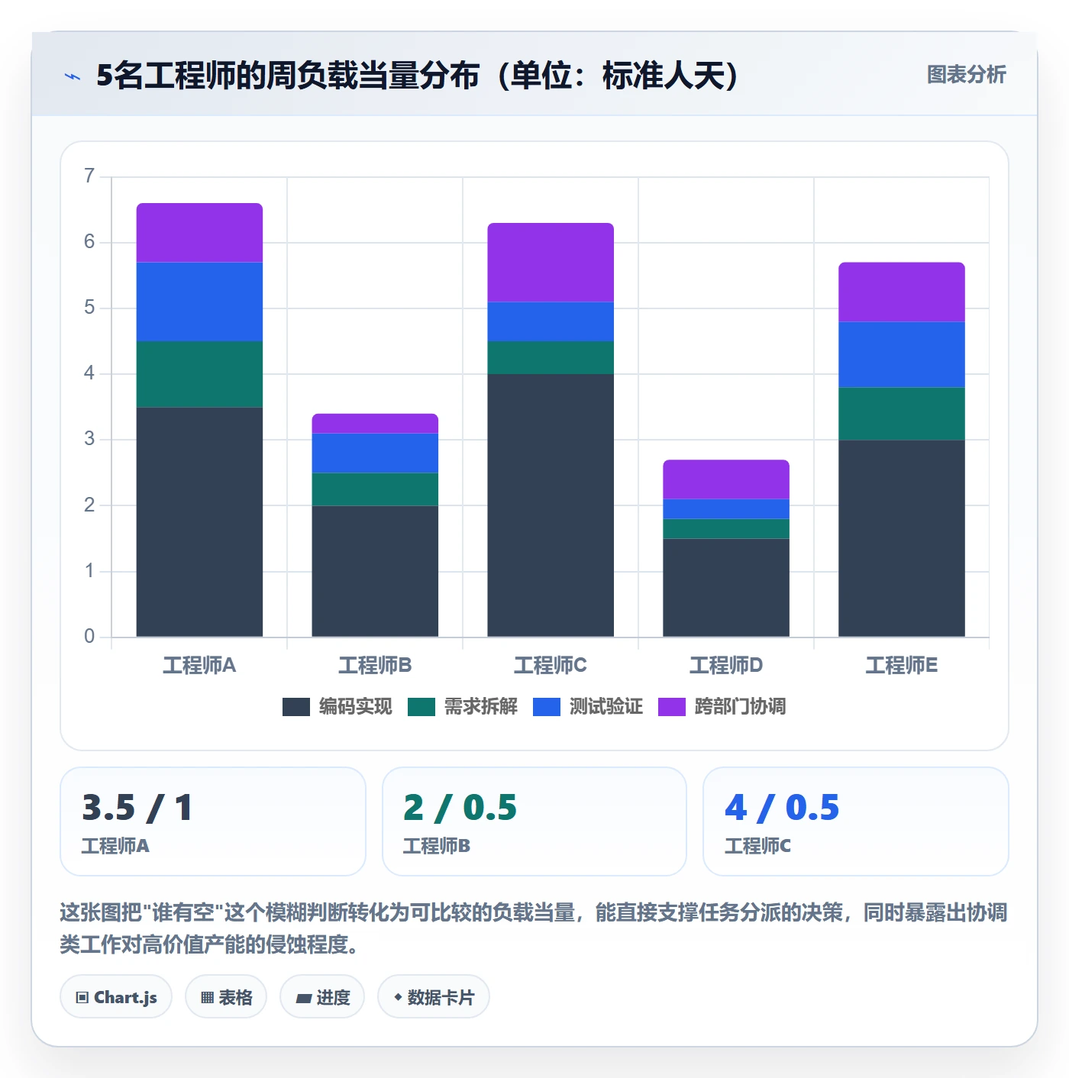This screenshot has width=1069, height=1078.
Task: Click the 4 / 0.5 value
Action: [782, 808]
